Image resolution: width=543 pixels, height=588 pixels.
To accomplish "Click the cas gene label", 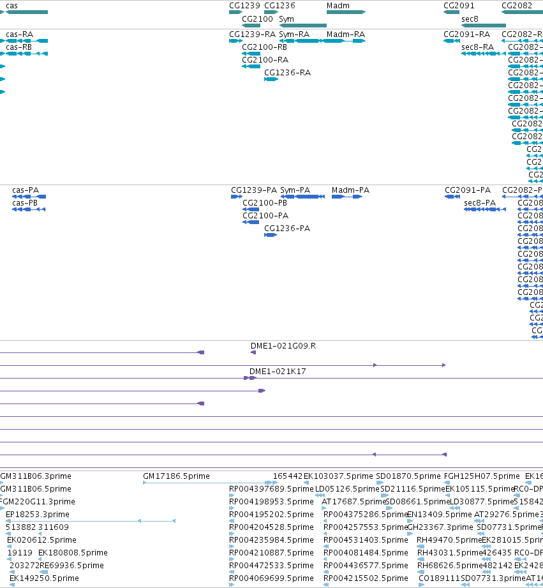I will (x=11, y=6).
